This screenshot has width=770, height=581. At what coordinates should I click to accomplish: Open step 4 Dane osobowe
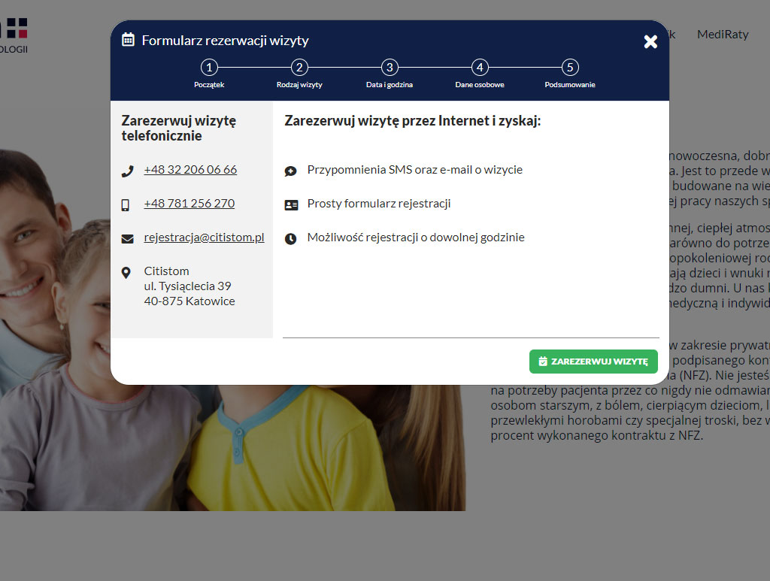point(480,68)
